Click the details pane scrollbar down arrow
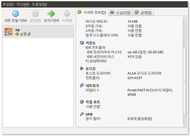 [184, 125]
